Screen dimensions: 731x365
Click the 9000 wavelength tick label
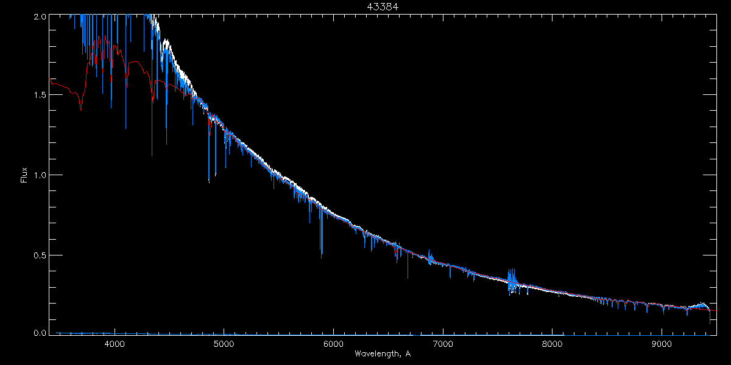pos(662,344)
